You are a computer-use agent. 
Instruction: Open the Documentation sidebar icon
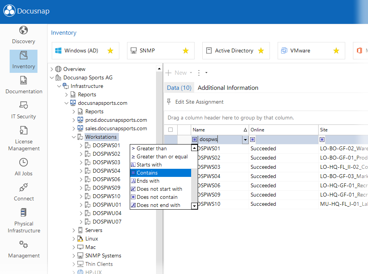24,80
